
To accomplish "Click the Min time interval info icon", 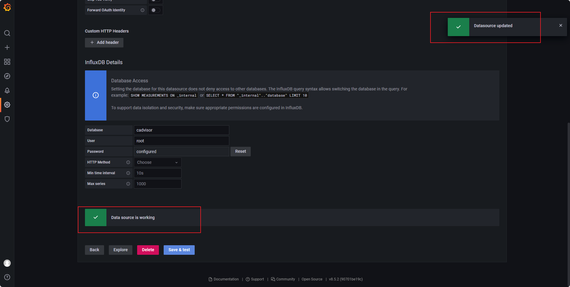I will 128,173.
